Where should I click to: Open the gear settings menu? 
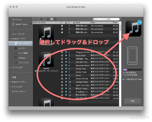point(41,19)
